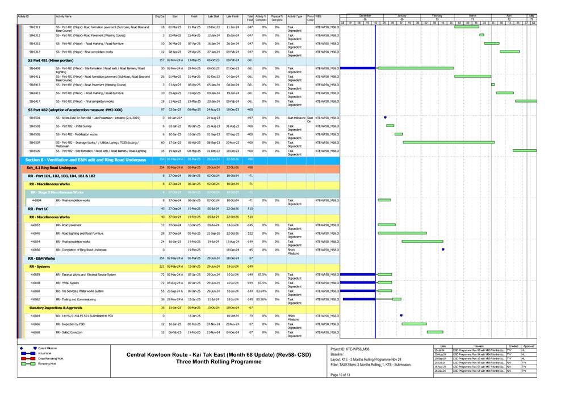Select the Critical Remaining Work legend symbol
This screenshot has width=569, height=402.
(28, 359)
